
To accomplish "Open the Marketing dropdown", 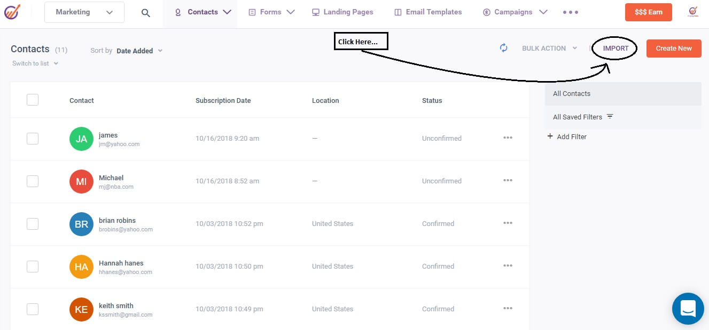I will [84, 12].
